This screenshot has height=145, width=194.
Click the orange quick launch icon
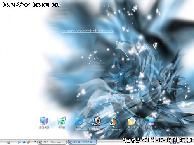(x=28, y=142)
